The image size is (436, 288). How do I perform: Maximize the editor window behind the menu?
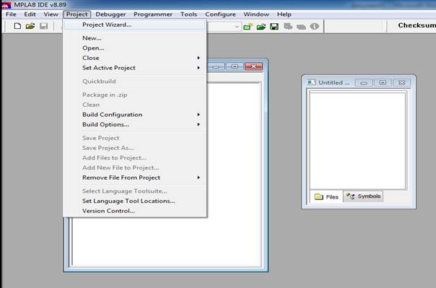click(x=235, y=66)
